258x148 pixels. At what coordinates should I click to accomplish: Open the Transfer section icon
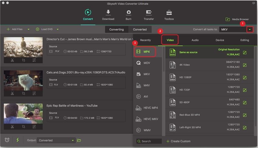149,13
